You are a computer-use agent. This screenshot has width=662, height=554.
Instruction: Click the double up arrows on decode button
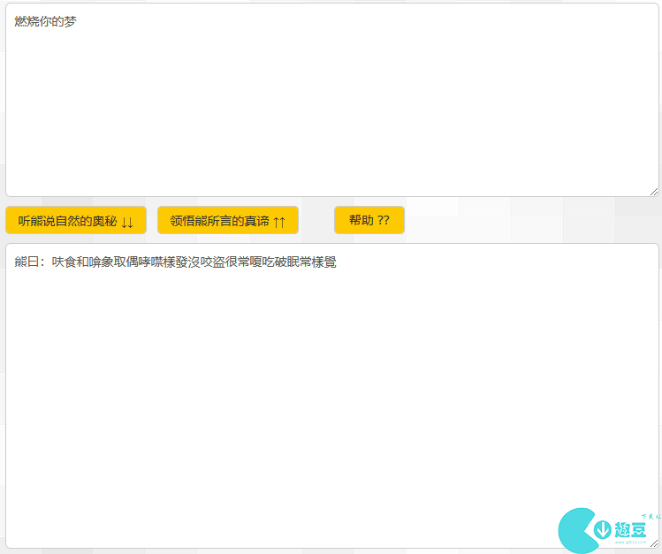278,221
